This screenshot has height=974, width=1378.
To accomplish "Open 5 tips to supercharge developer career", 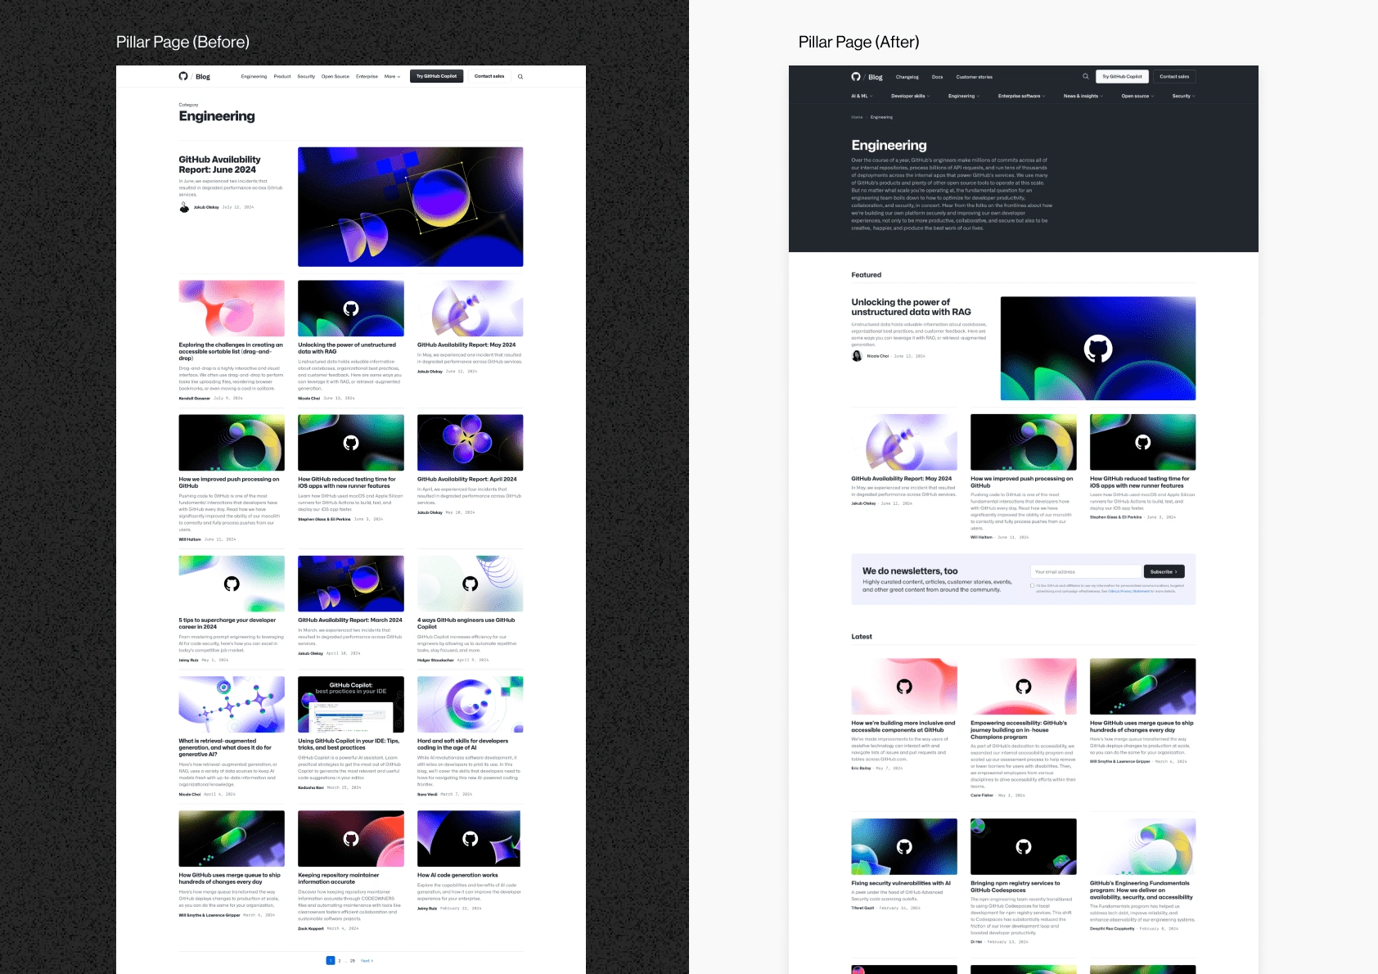I will tap(227, 623).
